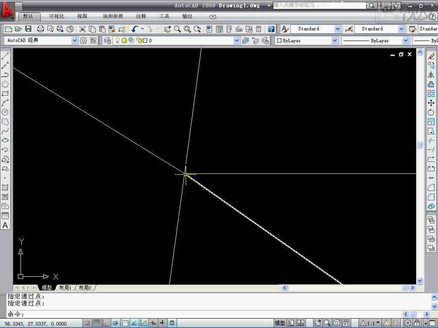Click the Help question mark button

(271, 29)
